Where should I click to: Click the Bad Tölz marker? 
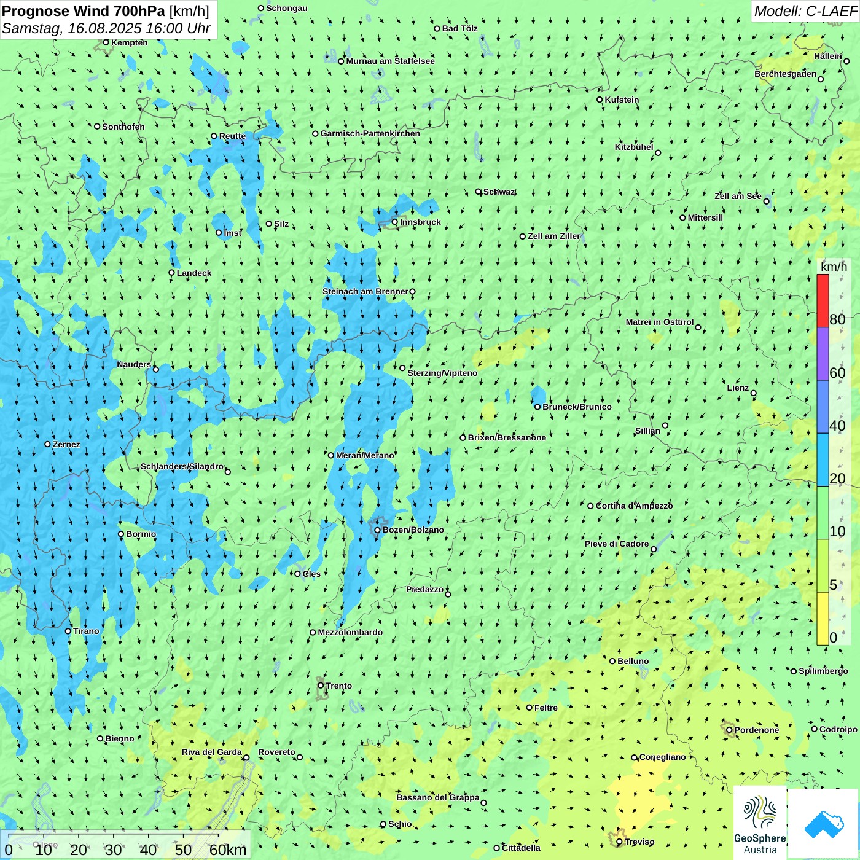(x=437, y=29)
